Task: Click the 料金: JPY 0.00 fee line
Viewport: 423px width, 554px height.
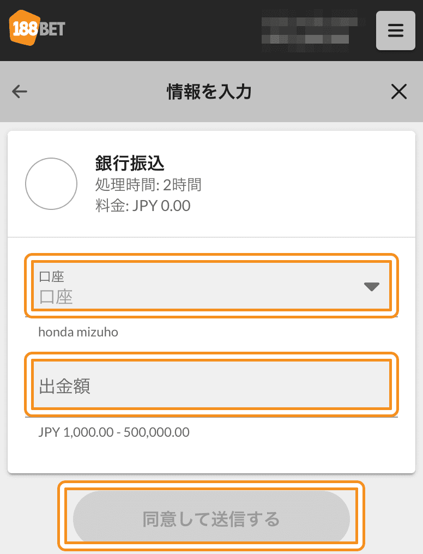Action: point(143,206)
